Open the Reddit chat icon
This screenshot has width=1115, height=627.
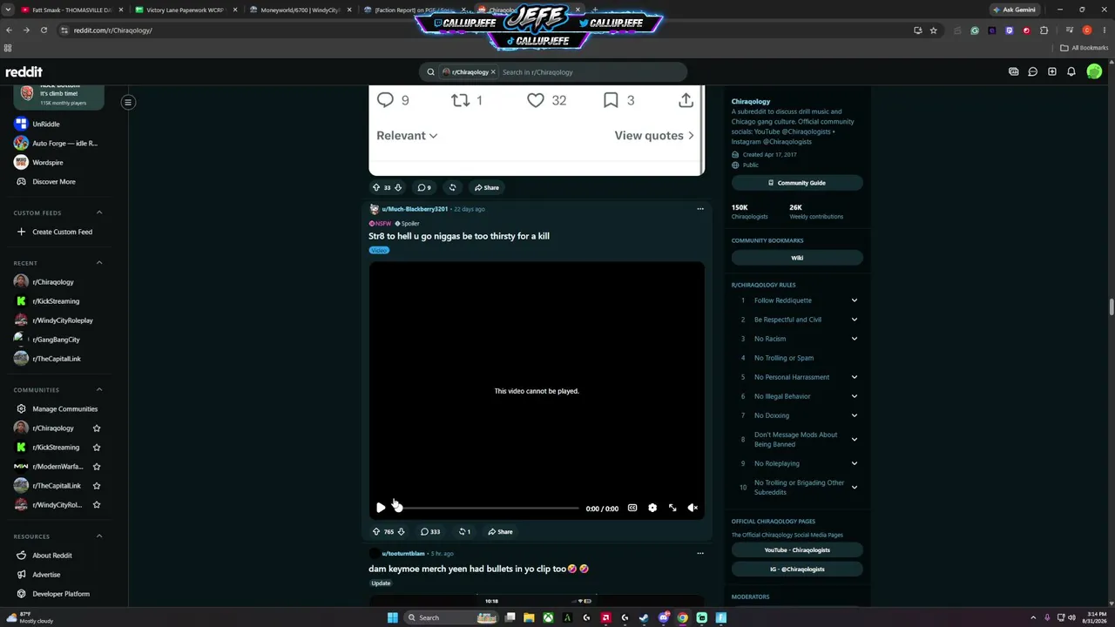[x=1033, y=72]
